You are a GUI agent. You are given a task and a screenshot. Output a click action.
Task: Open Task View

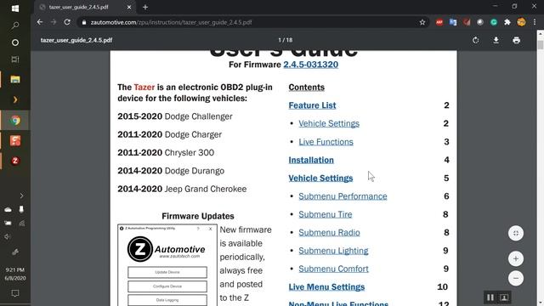point(15,59)
